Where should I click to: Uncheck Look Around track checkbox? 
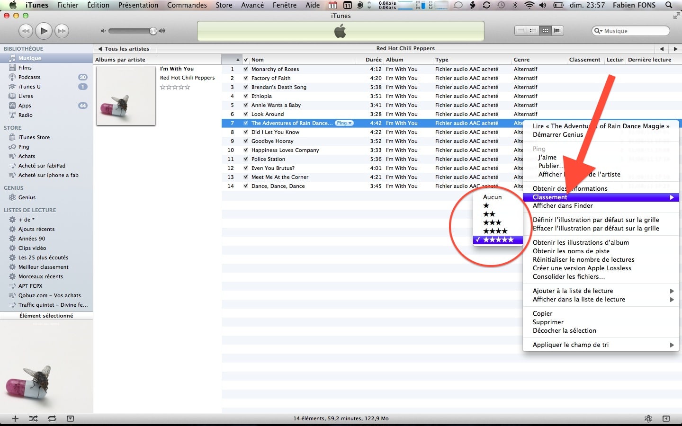(246, 114)
